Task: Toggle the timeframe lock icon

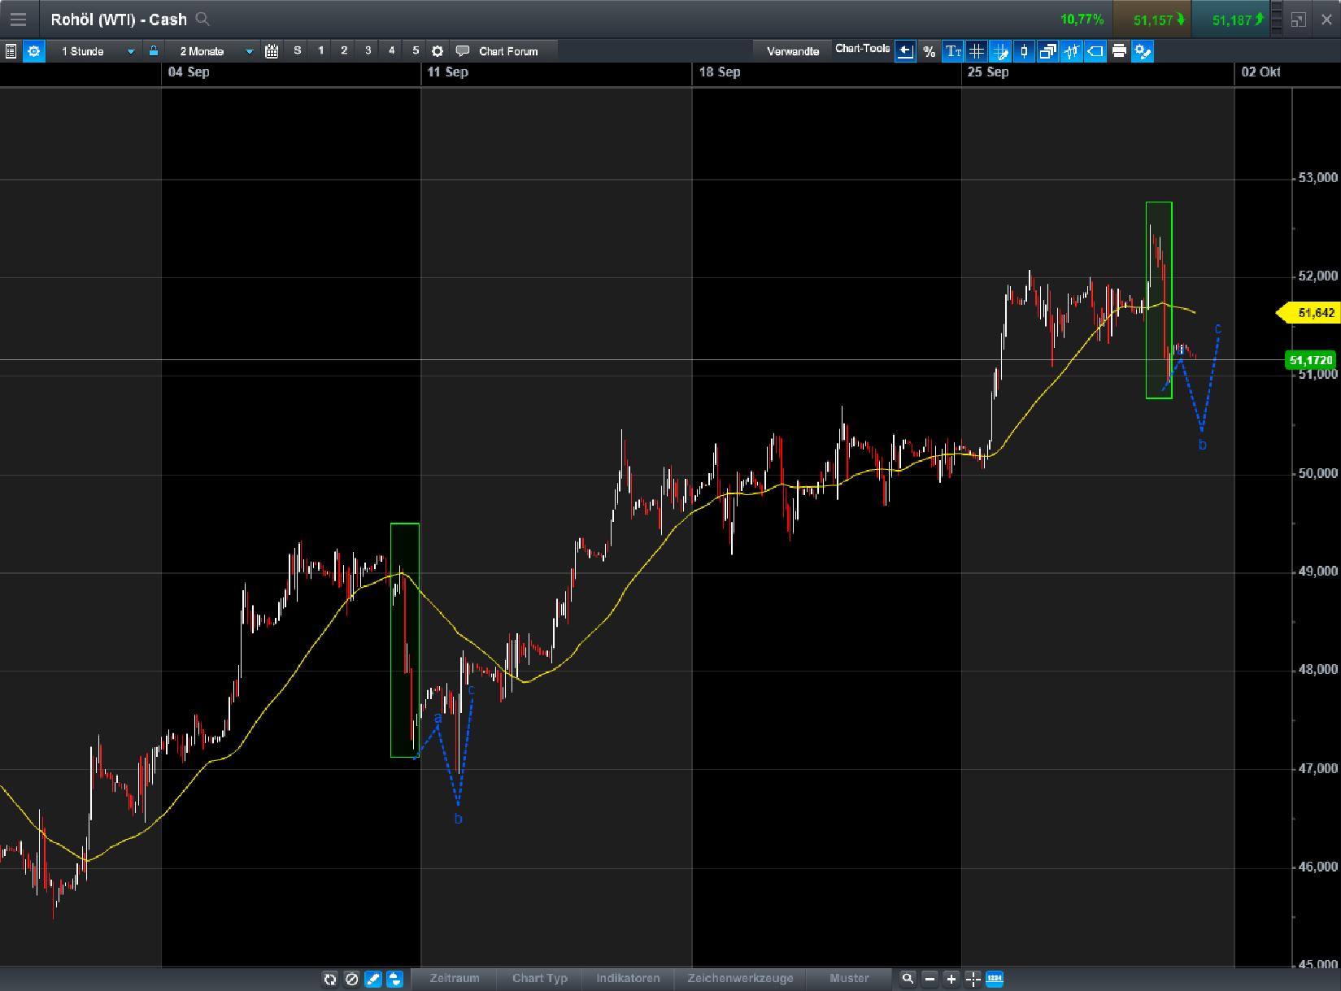Action: 153,50
